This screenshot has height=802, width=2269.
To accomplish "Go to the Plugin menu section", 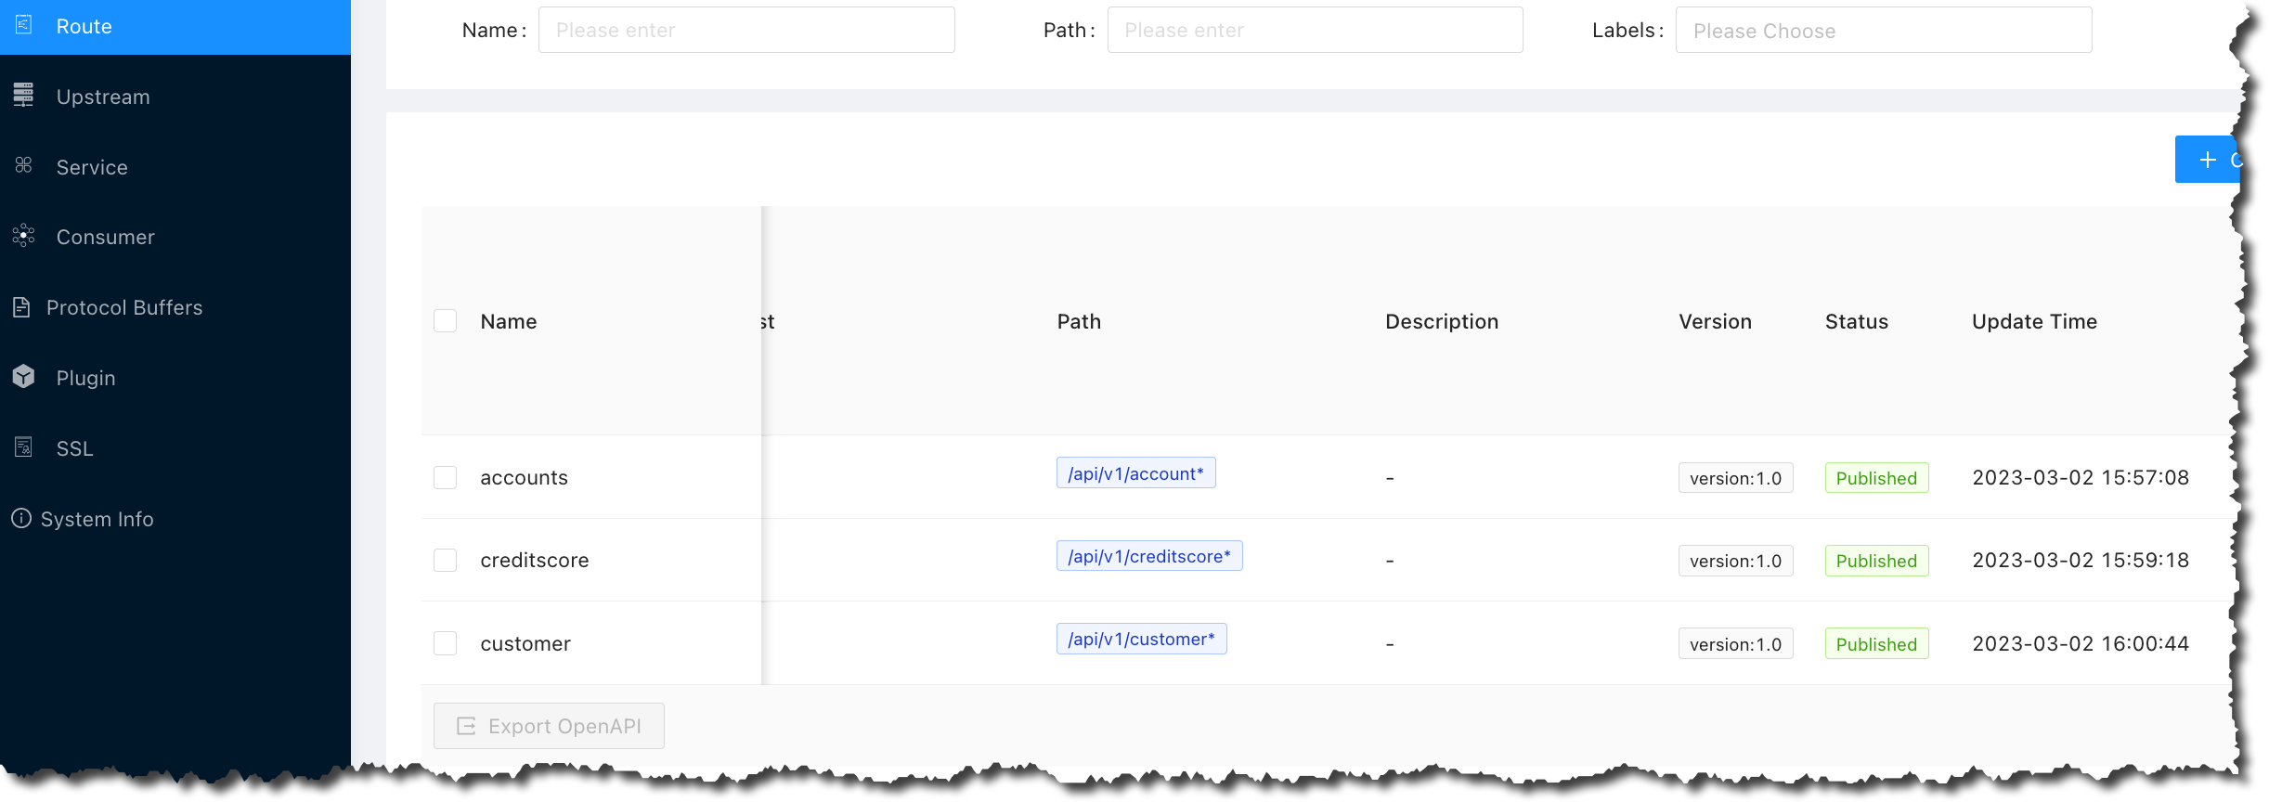I will (86, 378).
